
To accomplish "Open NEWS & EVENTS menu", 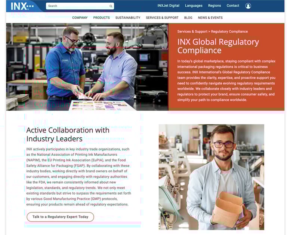I will [210, 18].
